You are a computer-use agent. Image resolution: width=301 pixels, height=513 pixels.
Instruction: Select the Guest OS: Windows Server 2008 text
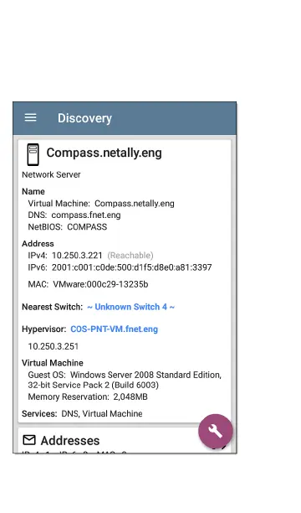pyautogui.click(x=125, y=380)
